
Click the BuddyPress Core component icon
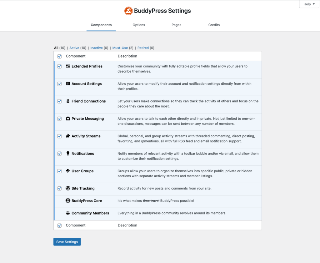tap(68, 201)
